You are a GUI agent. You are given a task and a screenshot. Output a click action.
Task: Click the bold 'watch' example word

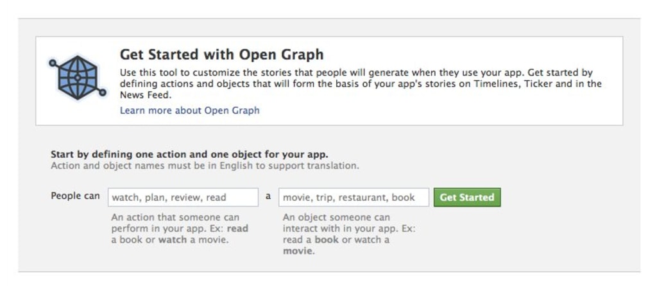173,240
